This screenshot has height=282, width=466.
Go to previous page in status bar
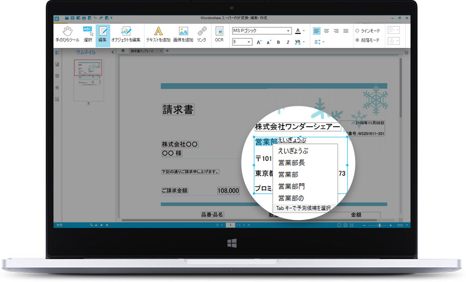[222, 225]
